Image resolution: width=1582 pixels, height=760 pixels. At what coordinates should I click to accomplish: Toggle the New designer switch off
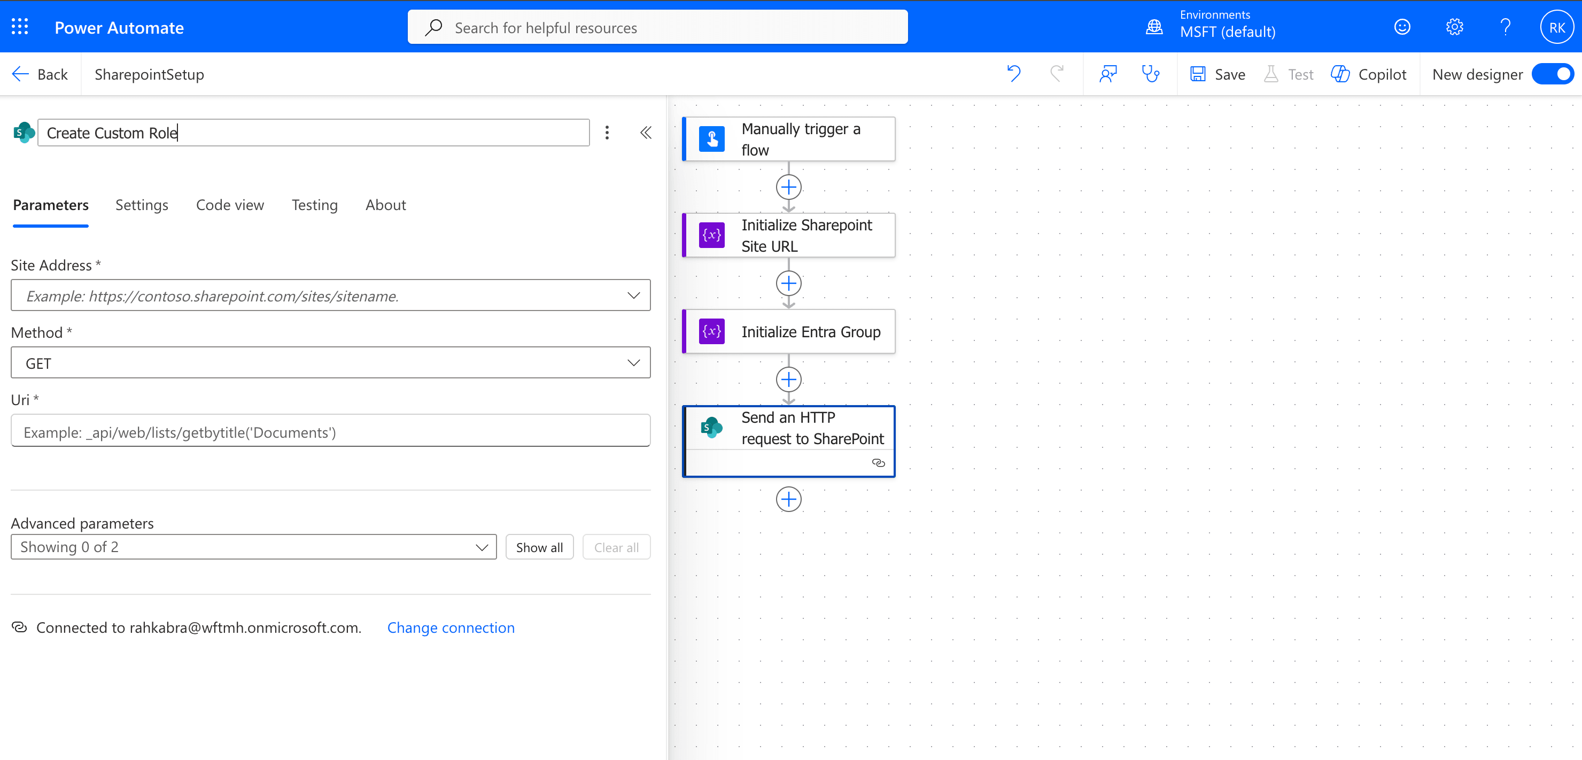(1553, 74)
